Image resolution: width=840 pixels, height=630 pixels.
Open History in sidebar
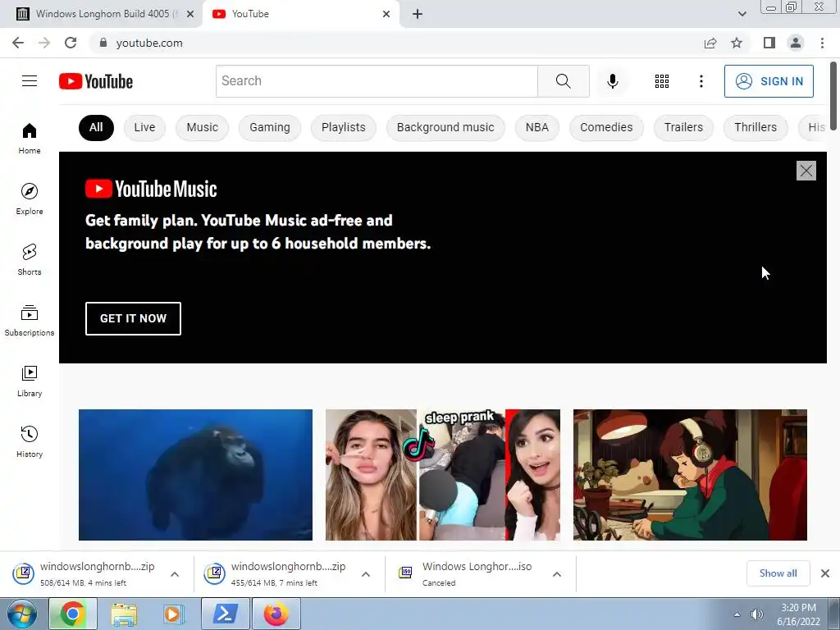click(30, 441)
